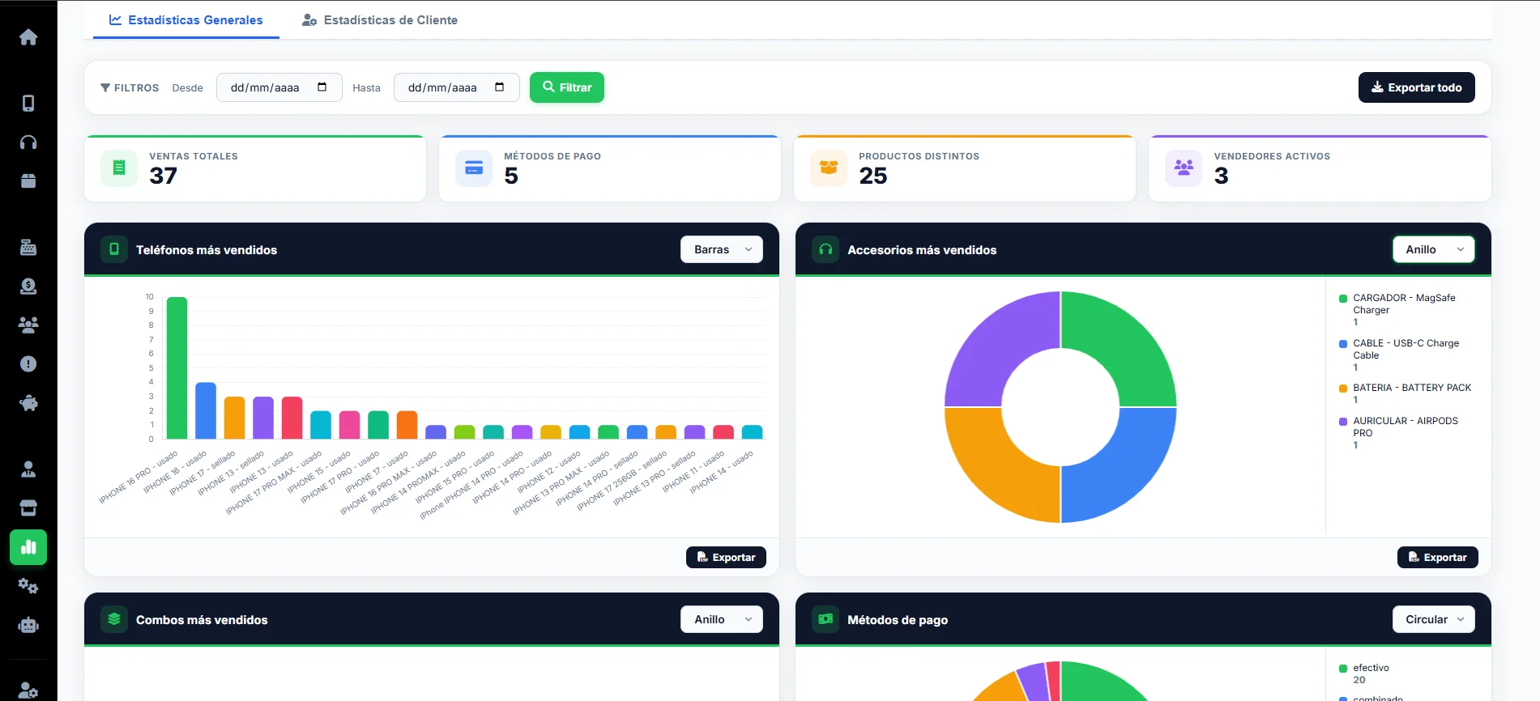Image resolution: width=1540 pixels, height=701 pixels.
Task: Export the Accesorios más vendidos chart
Action: coord(1438,557)
